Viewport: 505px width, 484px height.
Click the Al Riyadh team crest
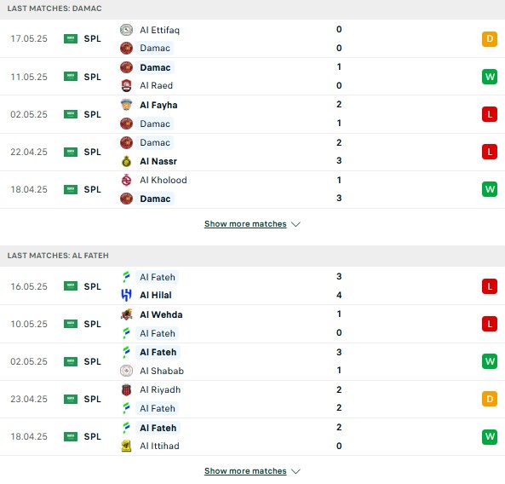click(126, 389)
